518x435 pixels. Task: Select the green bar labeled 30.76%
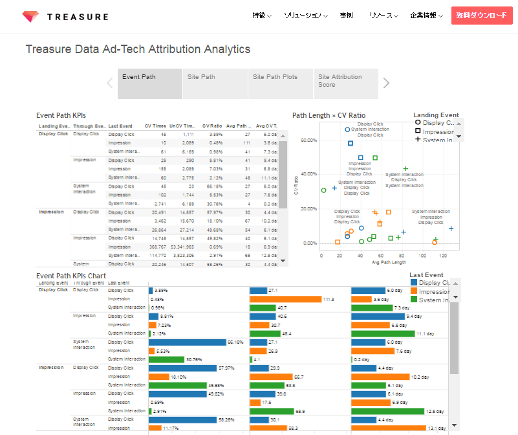pyautogui.click(x=166, y=359)
